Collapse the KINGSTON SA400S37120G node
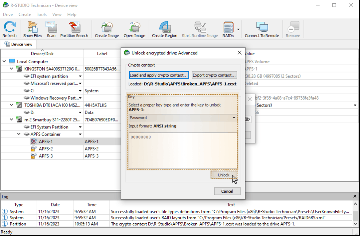 click(12, 69)
